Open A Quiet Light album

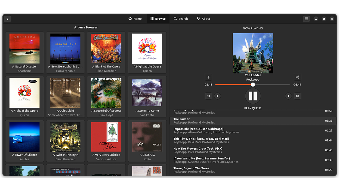click(x=65, y=97)
